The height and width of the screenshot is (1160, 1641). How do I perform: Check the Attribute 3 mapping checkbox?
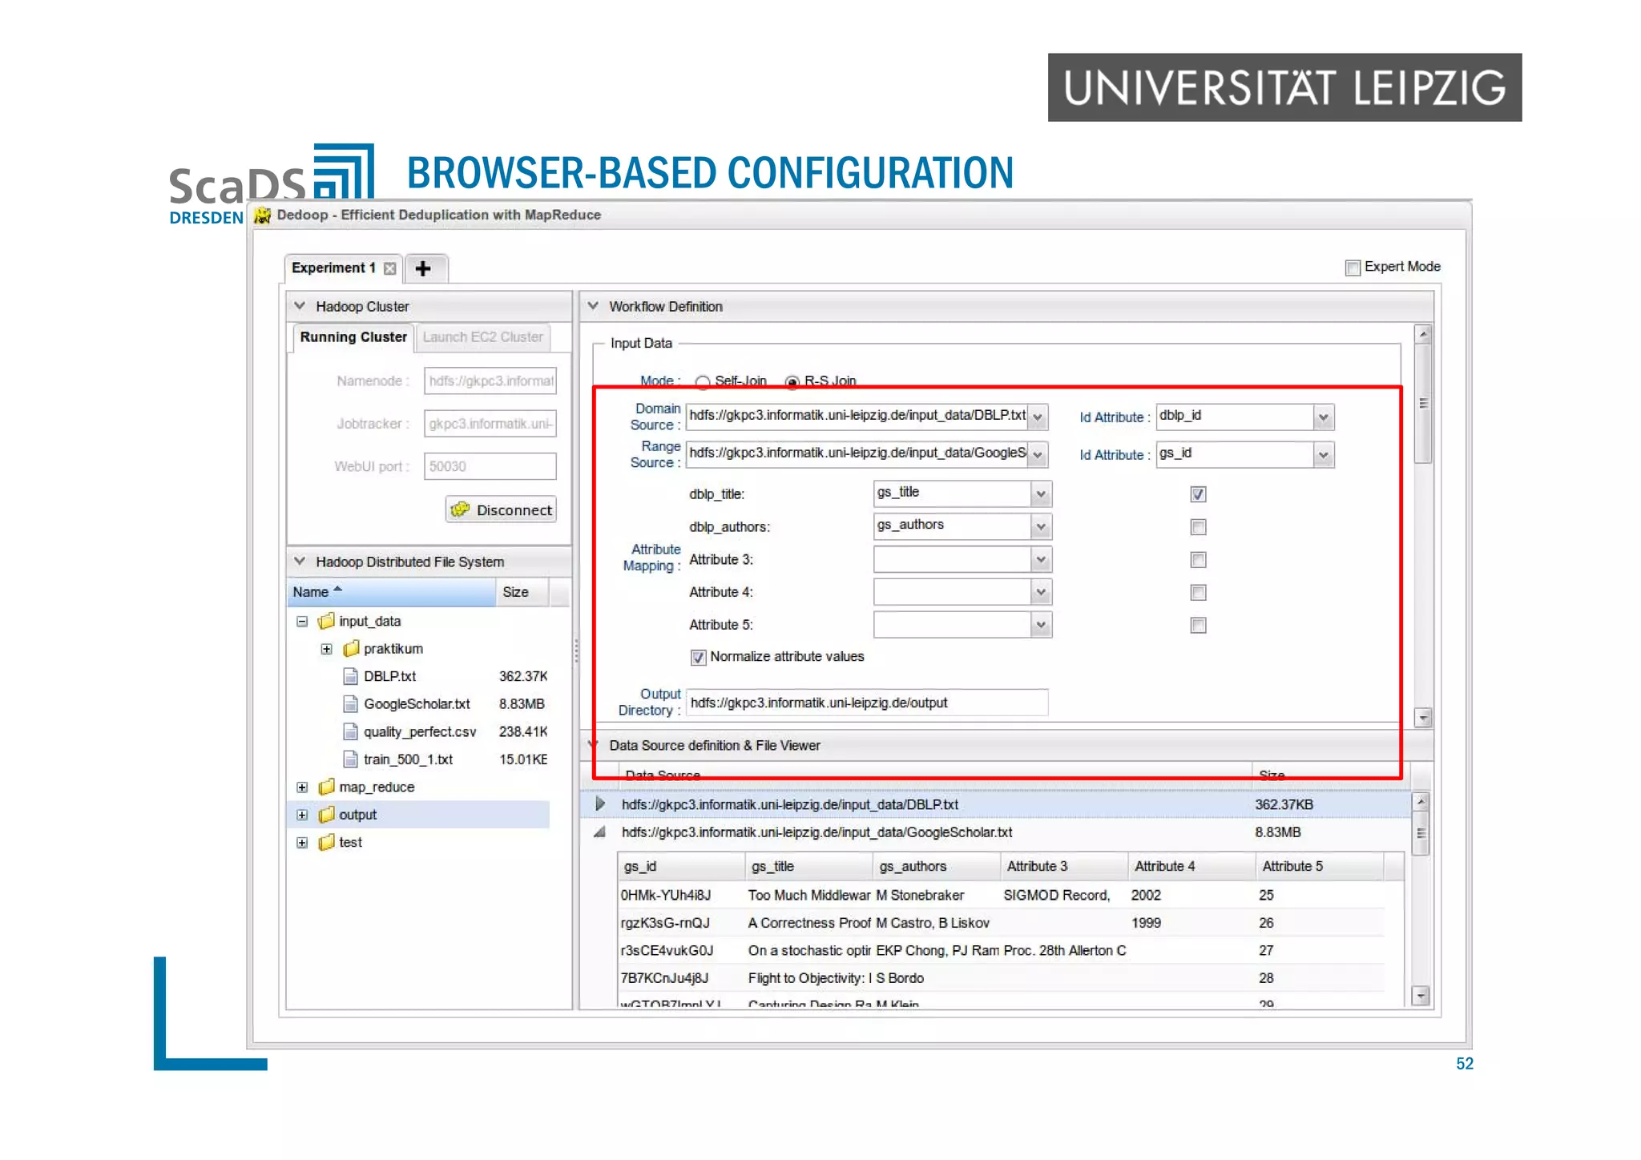point(1198,560)
